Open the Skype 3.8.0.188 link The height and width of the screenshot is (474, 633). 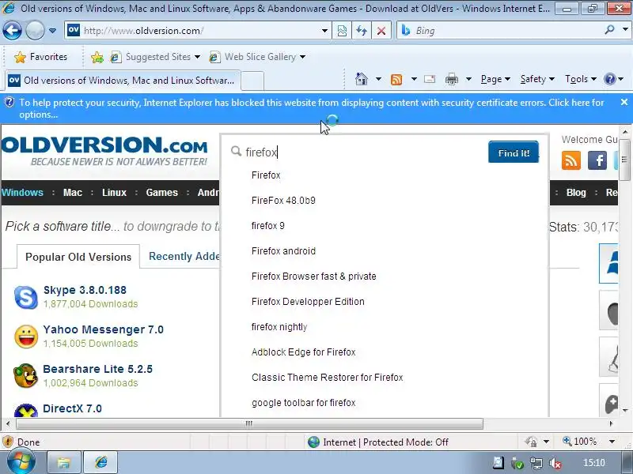tap(85, 290)
